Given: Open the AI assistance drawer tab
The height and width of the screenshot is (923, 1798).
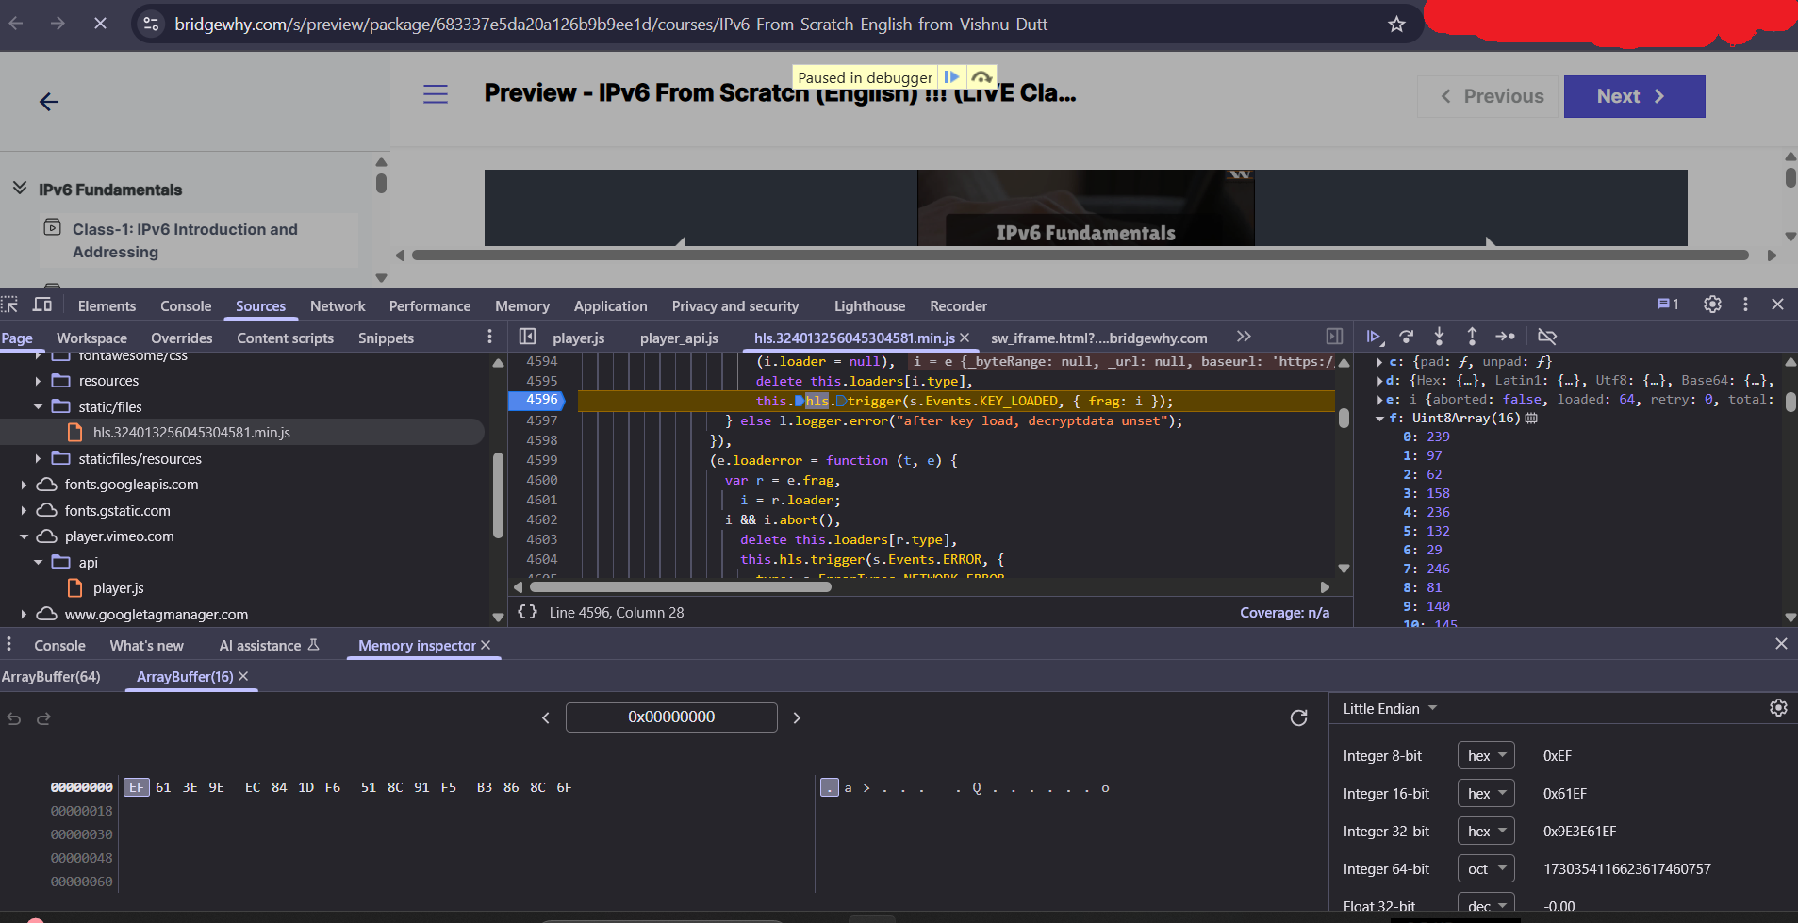Looking at the screenshot, I should click(269, 646).
